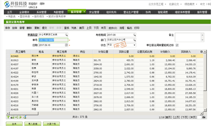Click 提交 in the toolbar
213x126 pixels.
click(x=44, y=28)
